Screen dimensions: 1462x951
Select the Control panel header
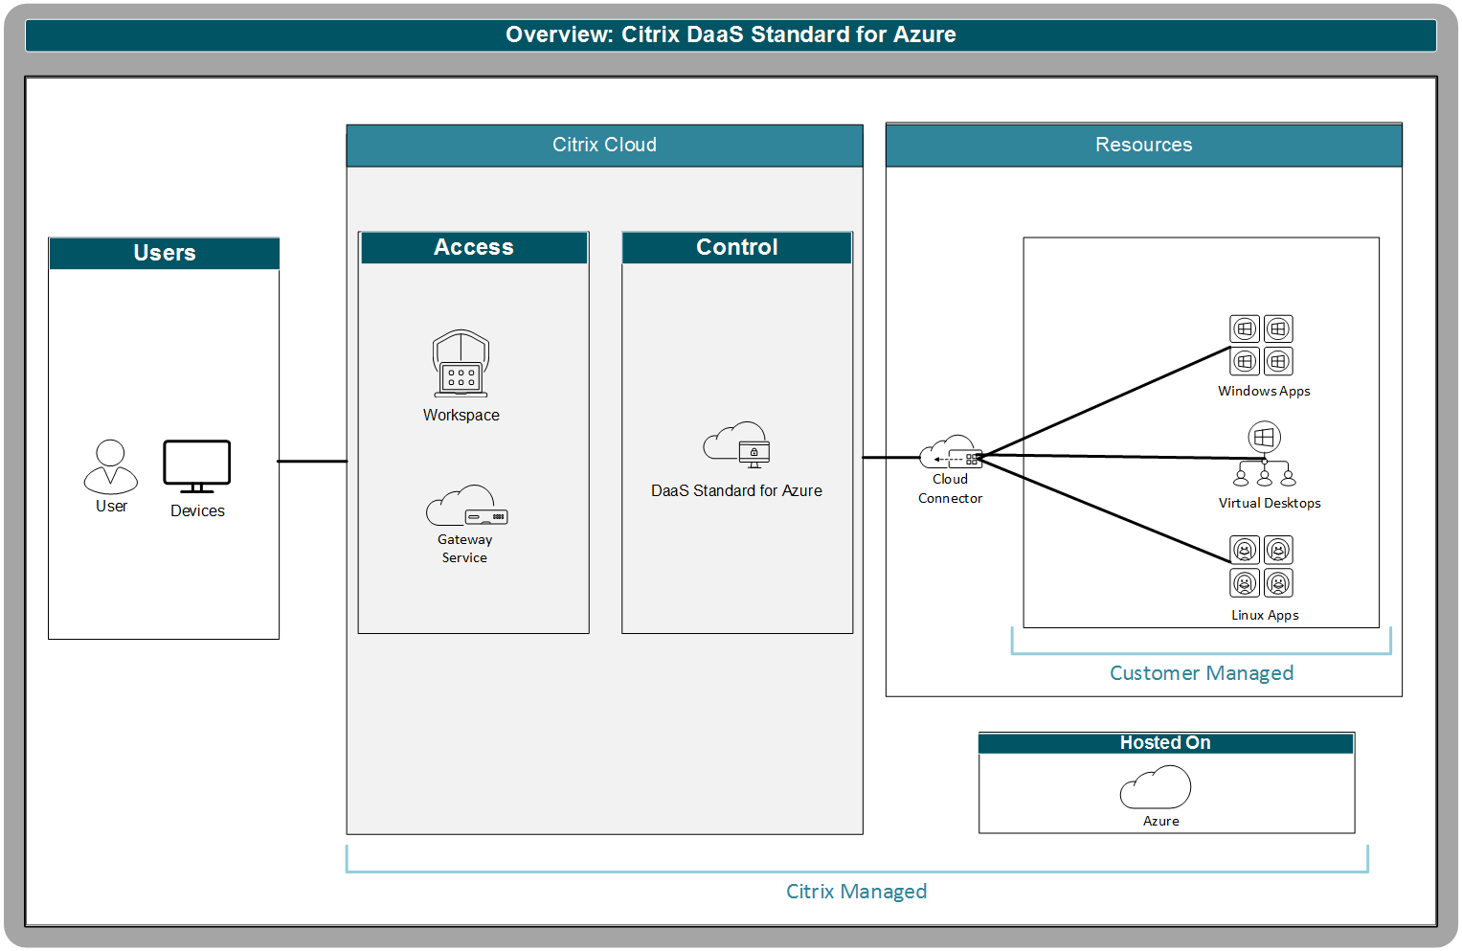click(737, 247)
